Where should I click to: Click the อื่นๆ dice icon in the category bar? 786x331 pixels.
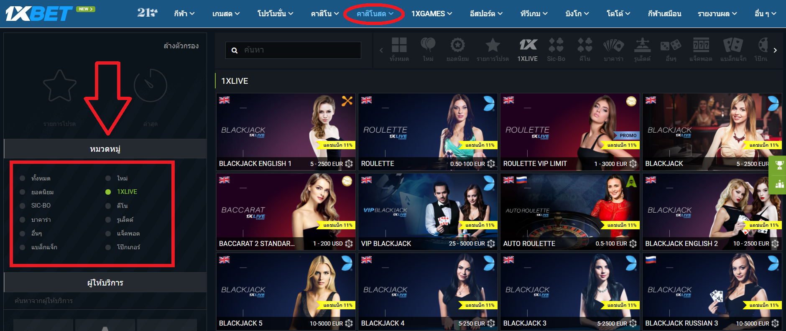pos(671,45)
